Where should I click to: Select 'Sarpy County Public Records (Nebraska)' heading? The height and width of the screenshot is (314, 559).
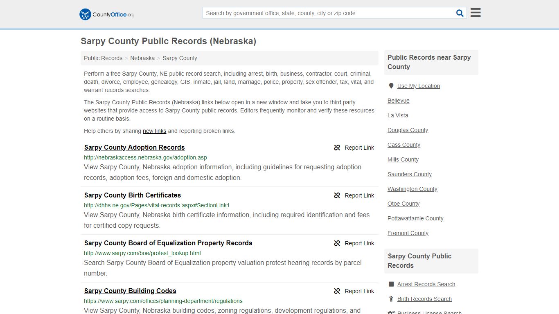click(168, 41)
